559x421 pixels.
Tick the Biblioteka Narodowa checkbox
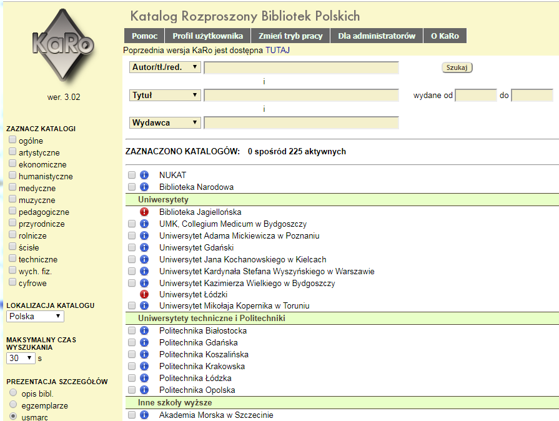click(132, 187)
